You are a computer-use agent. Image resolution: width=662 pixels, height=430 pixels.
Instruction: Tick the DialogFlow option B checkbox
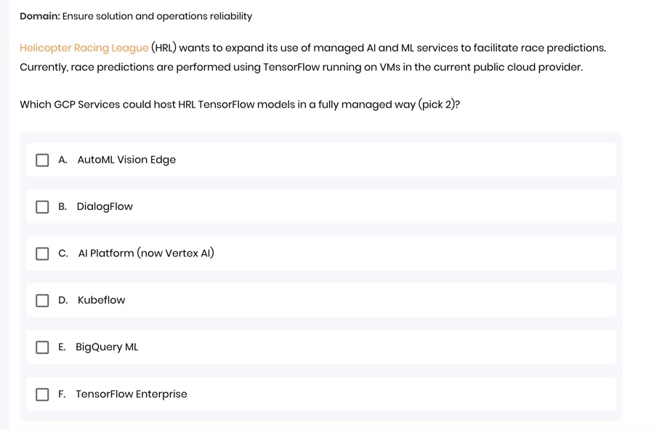coord(42,207)
